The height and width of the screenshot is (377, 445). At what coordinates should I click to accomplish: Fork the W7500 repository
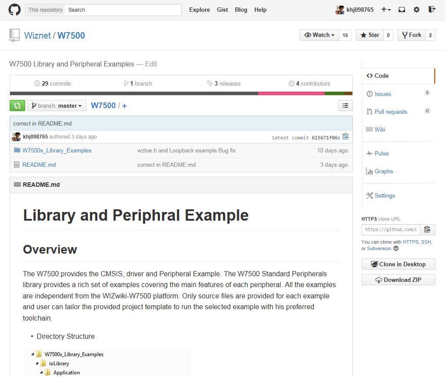[x=412, y=35]
